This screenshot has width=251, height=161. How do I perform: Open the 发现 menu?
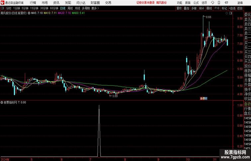(x=68, y=3)
